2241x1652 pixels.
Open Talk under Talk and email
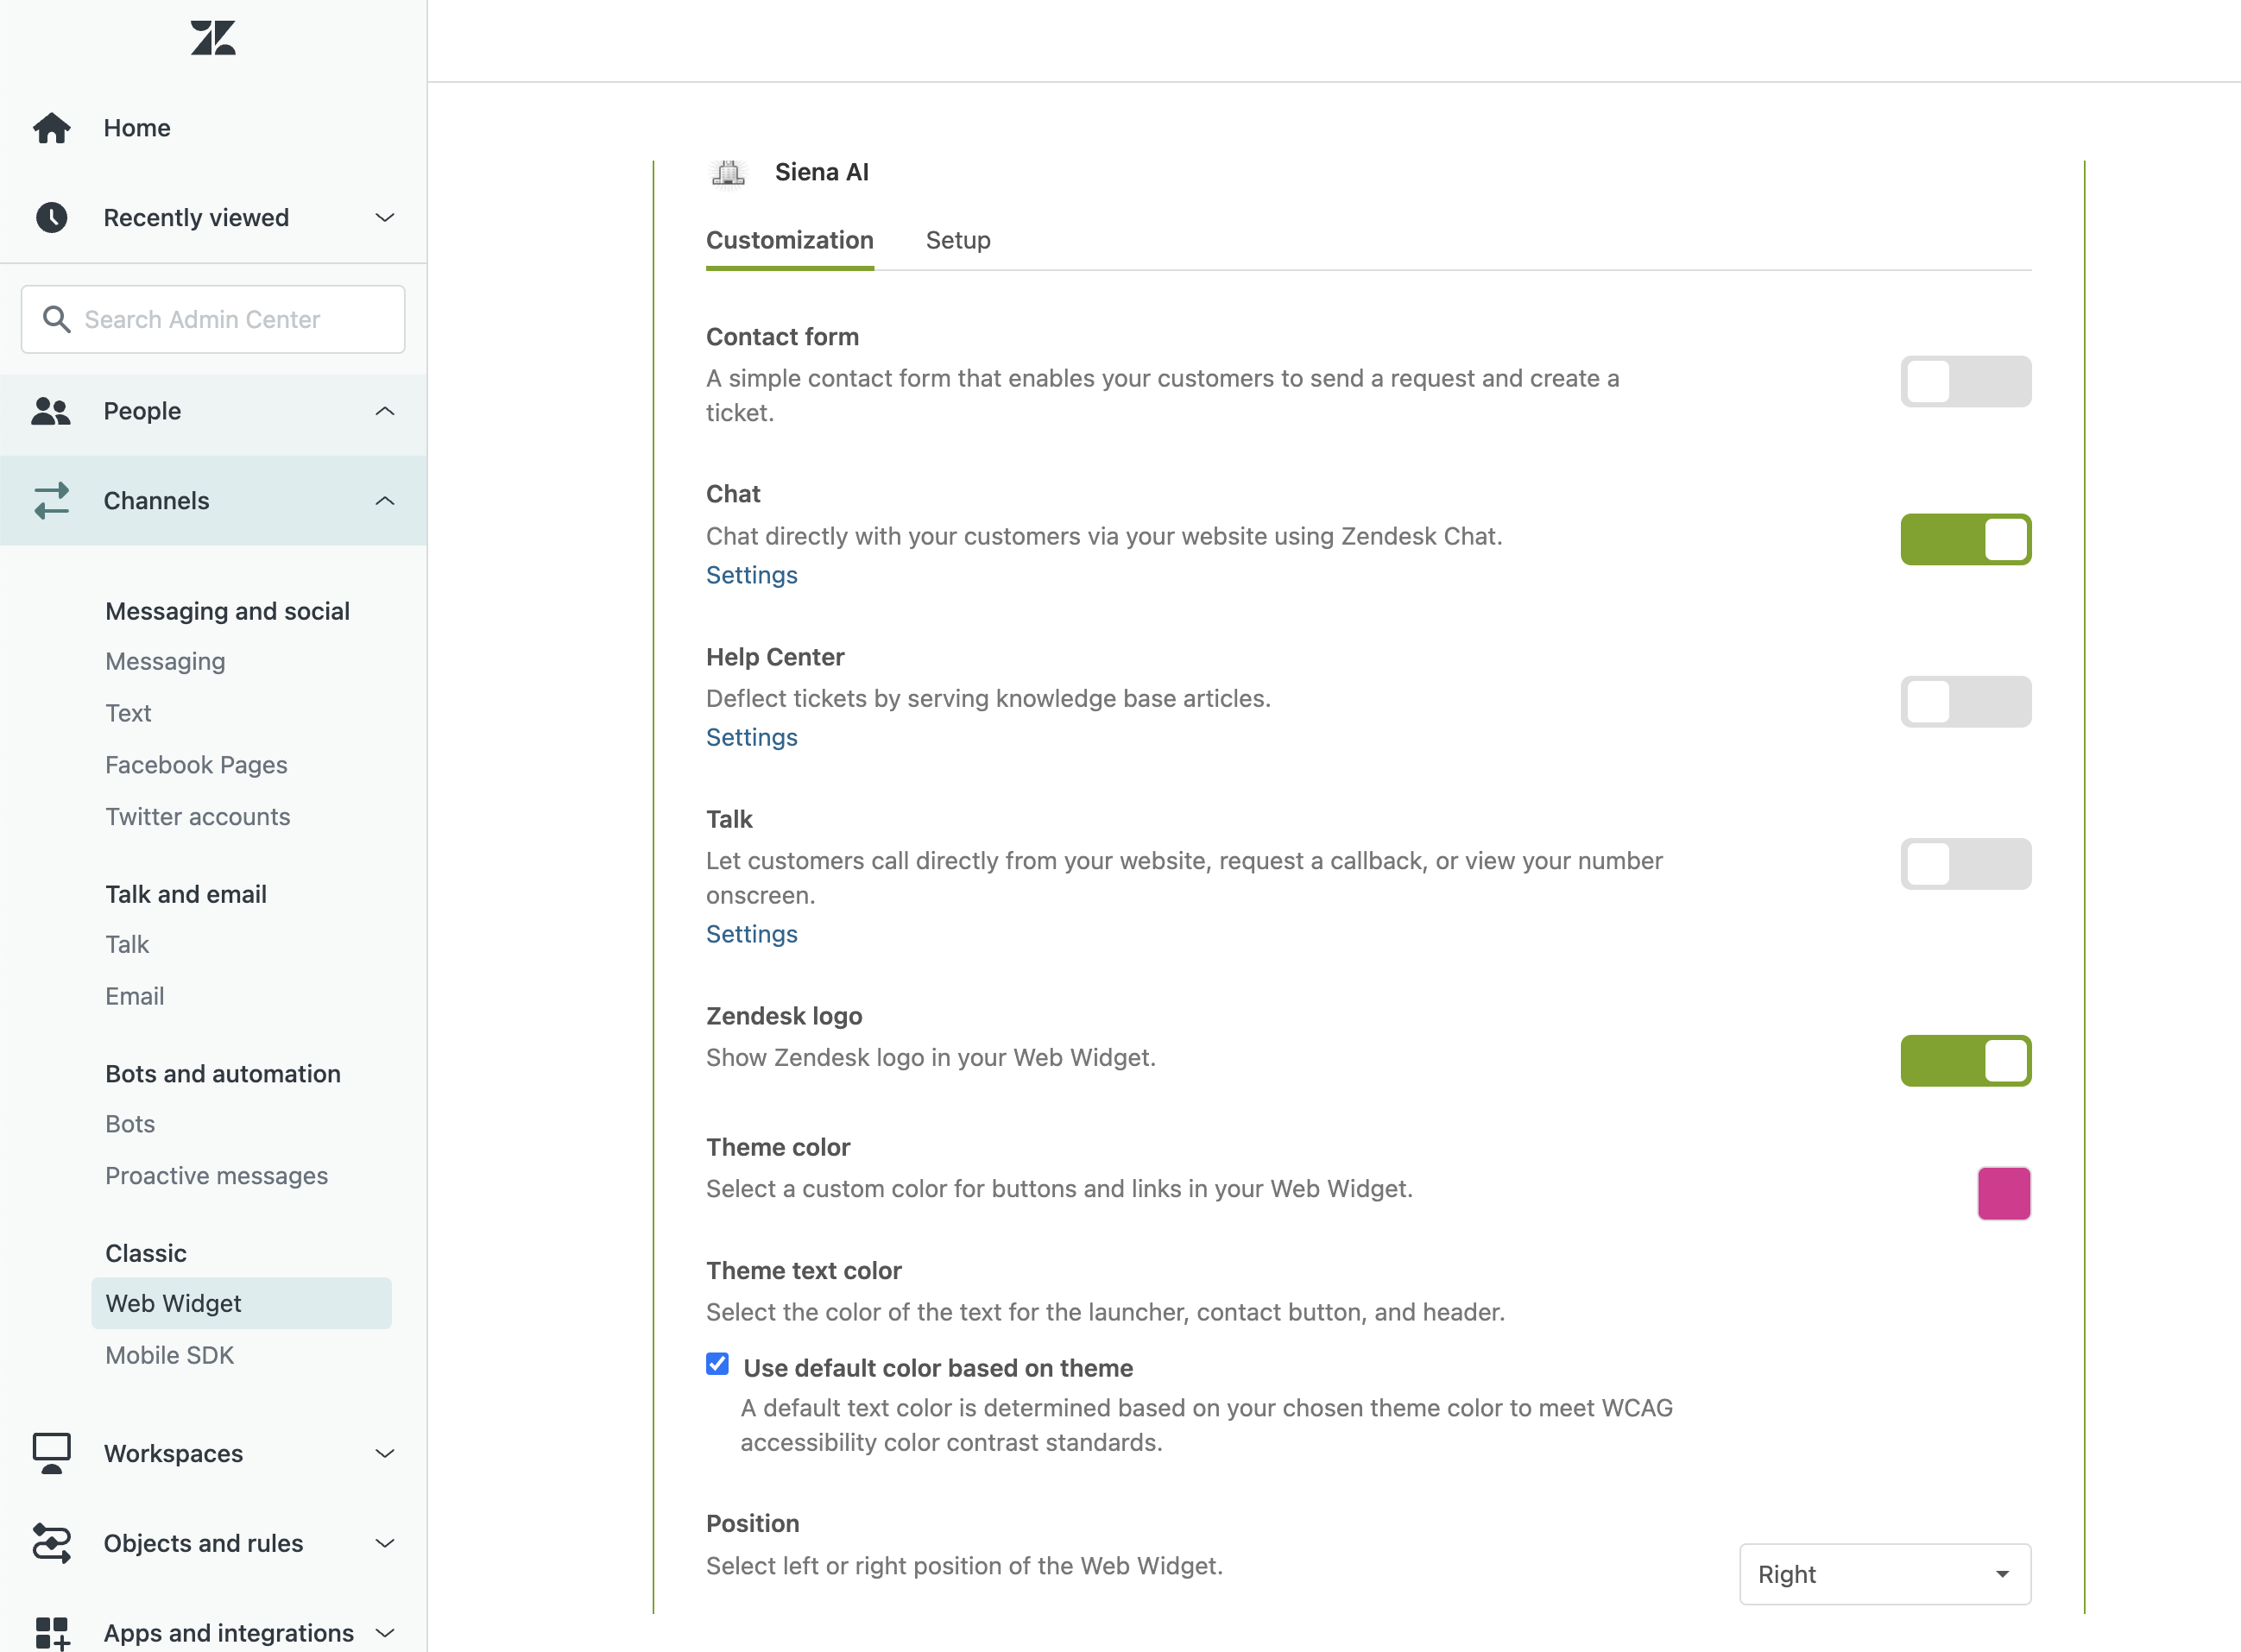127,944
